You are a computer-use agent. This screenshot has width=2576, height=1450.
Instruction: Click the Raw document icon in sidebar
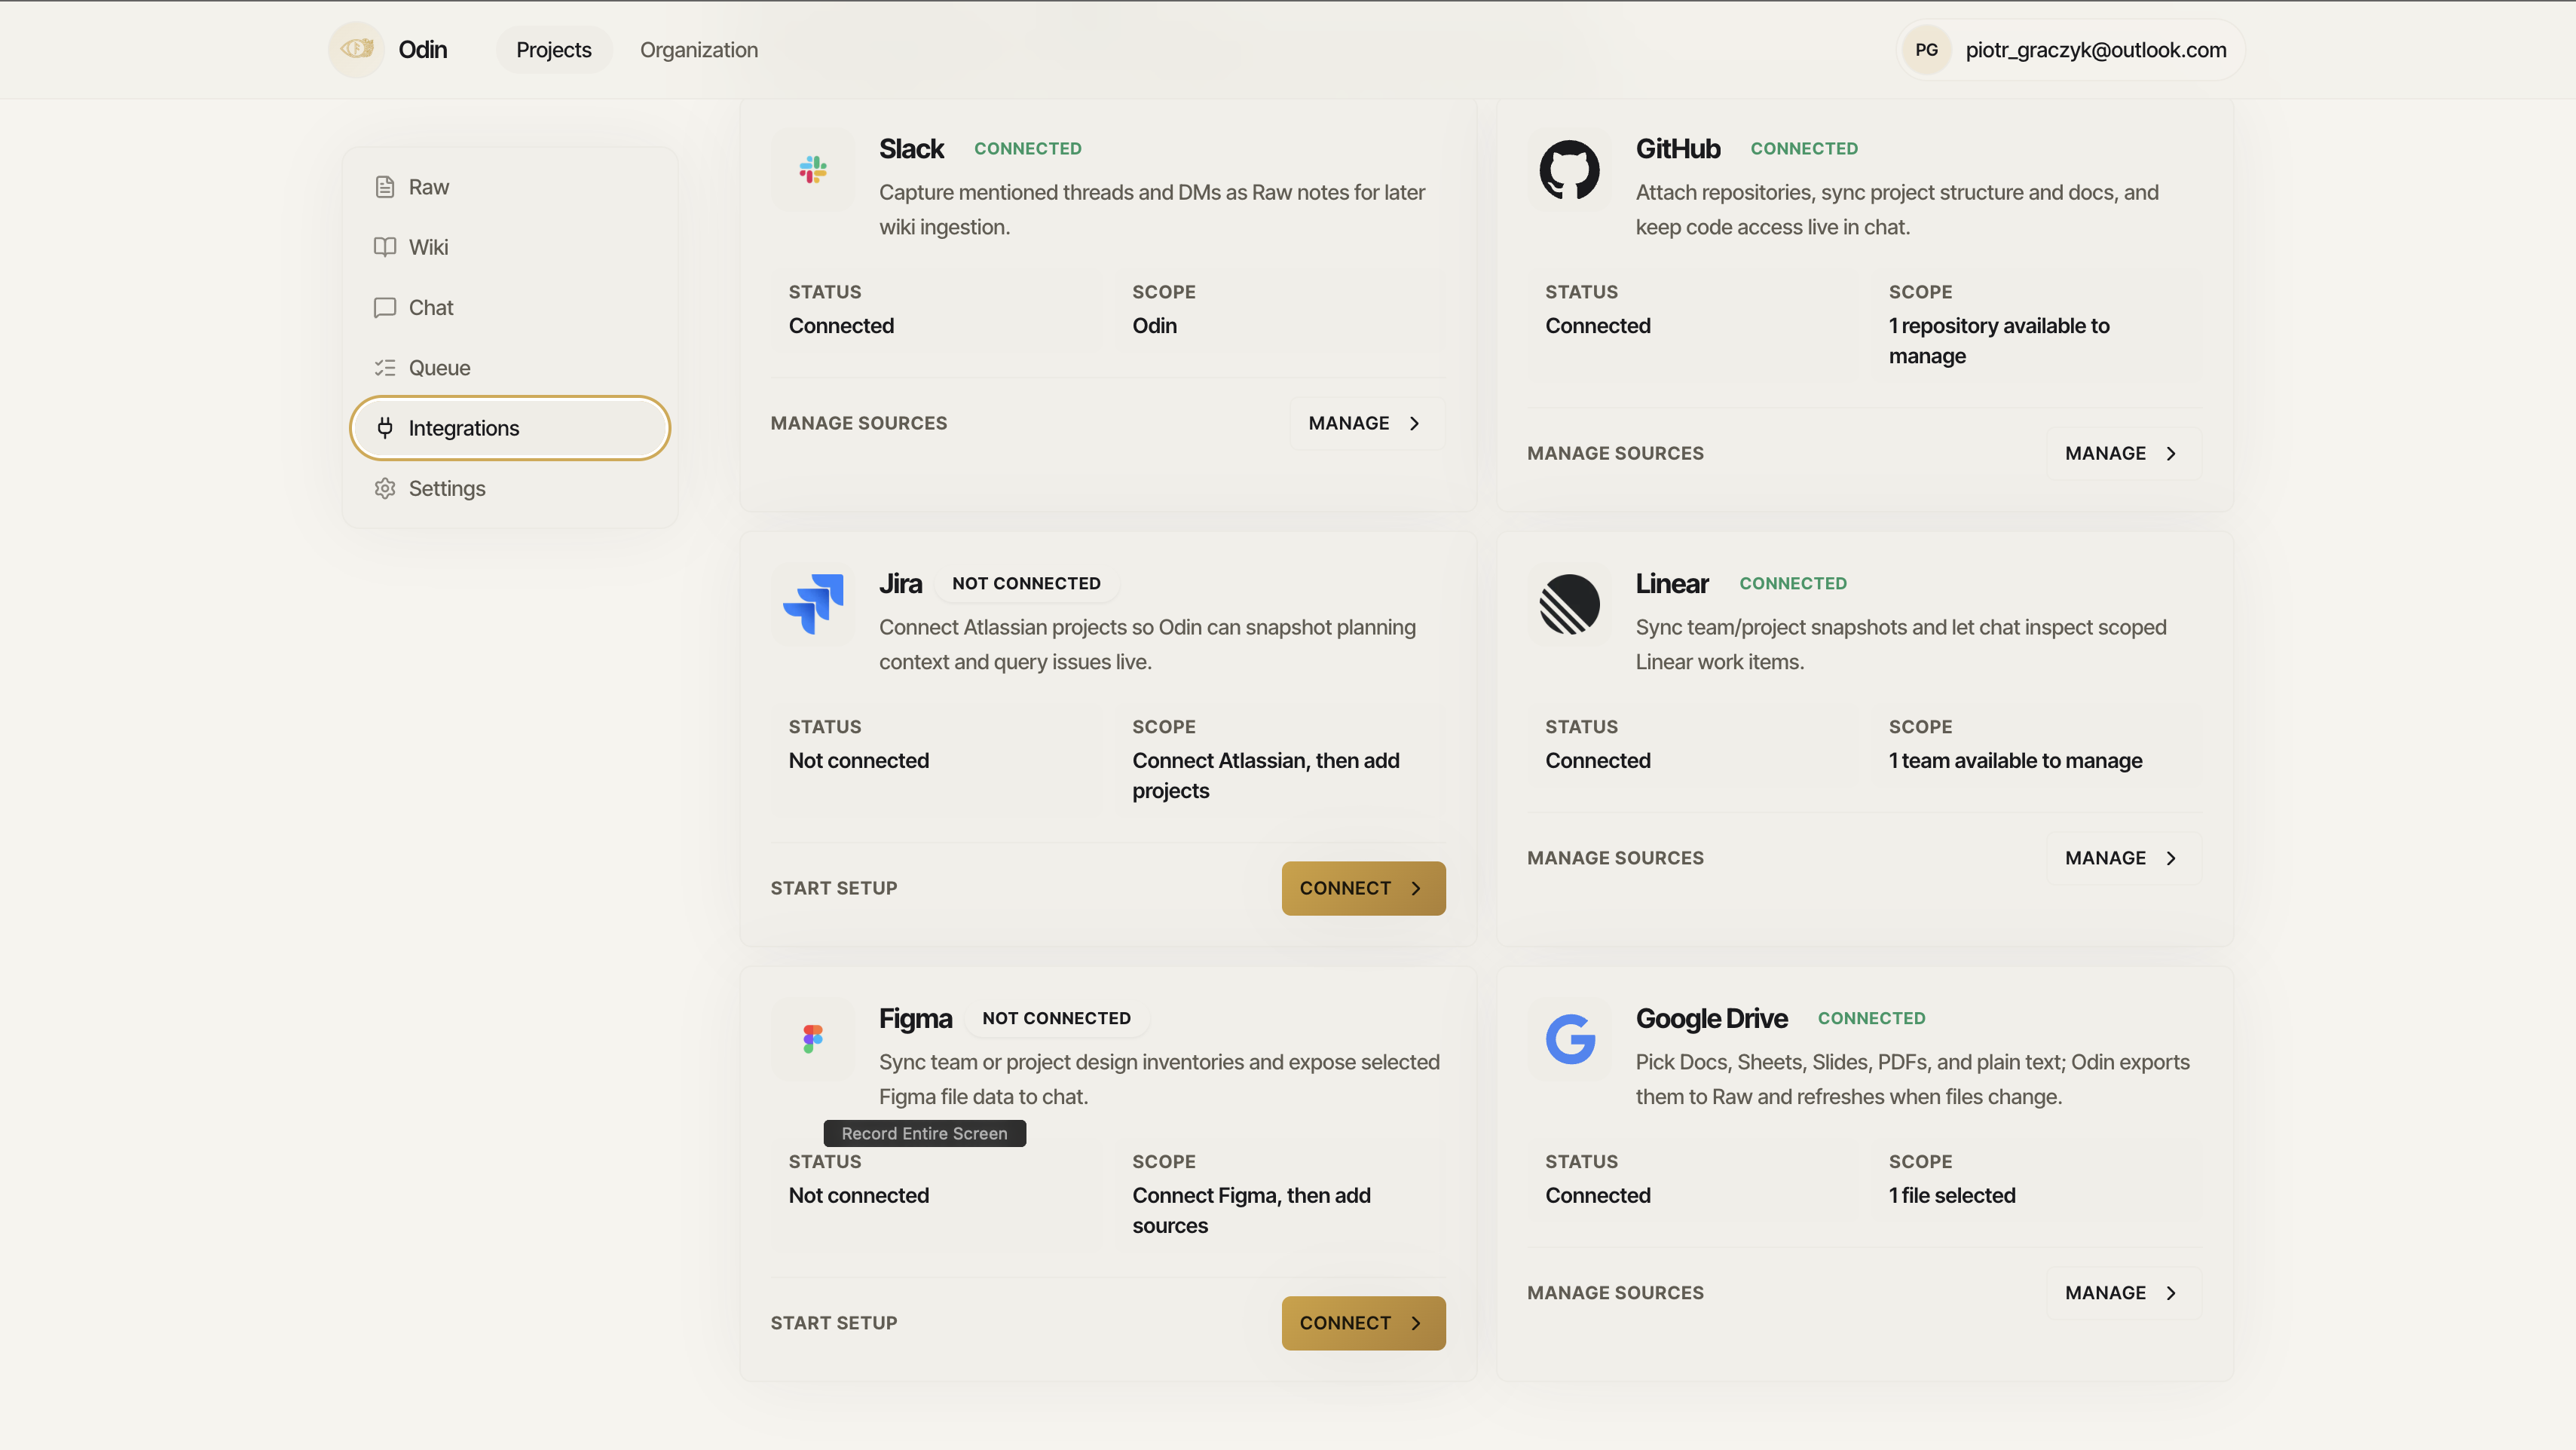385,187
